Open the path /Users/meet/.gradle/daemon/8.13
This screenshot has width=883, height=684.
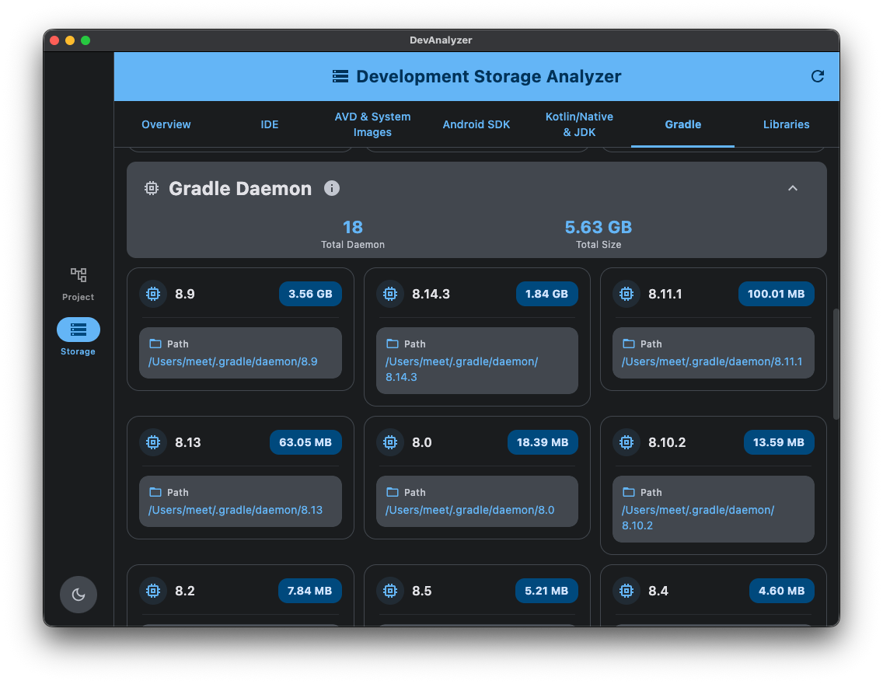point(236,510)
